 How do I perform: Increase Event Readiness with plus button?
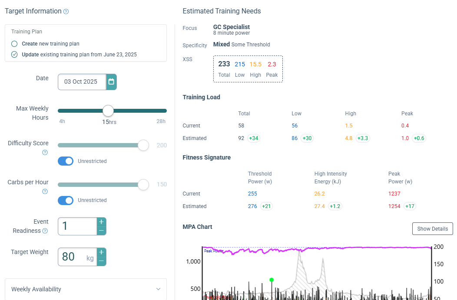101,222
